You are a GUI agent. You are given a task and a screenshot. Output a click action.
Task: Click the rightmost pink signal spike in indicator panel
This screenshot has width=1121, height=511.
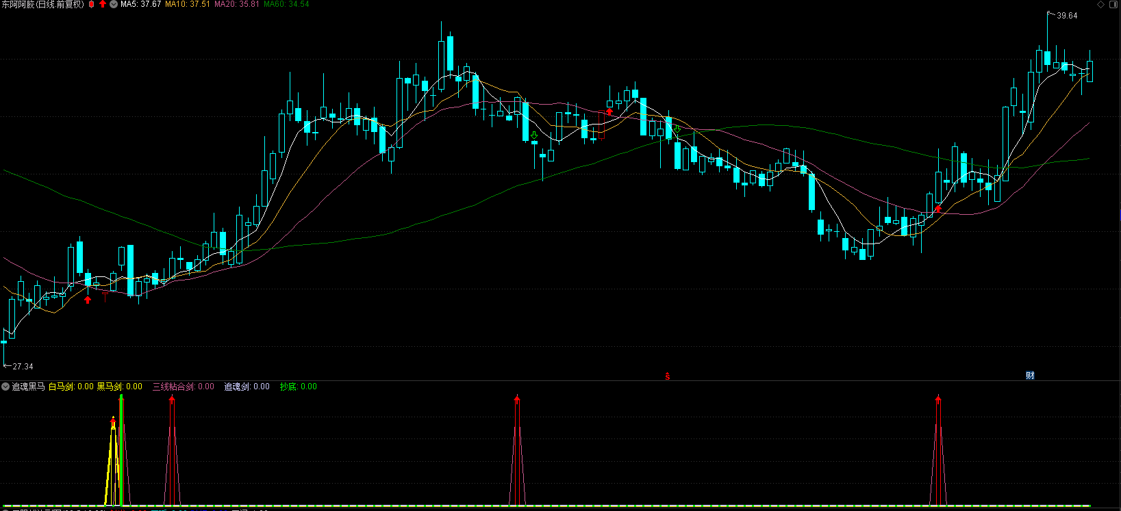(938, 451)
